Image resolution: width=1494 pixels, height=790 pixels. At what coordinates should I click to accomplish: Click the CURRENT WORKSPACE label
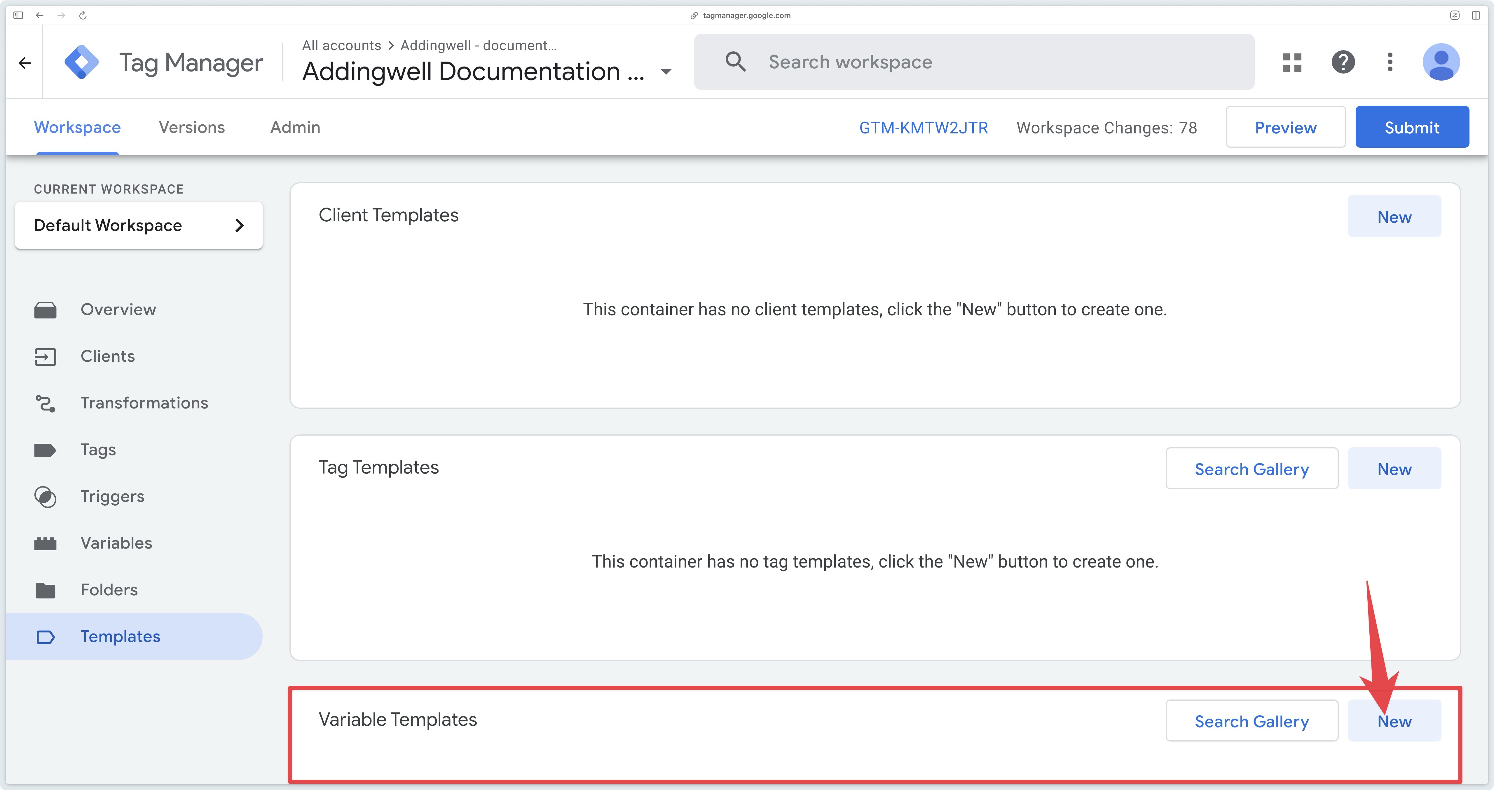point(109,189)
